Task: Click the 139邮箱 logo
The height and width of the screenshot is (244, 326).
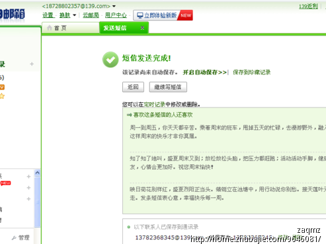Action: [x=13, y=14]
